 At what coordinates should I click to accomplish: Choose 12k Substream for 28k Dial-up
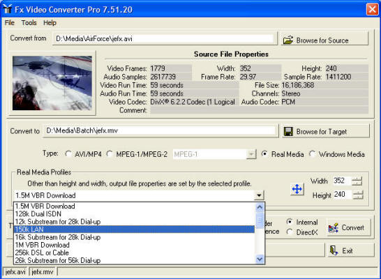click(134, 222)
